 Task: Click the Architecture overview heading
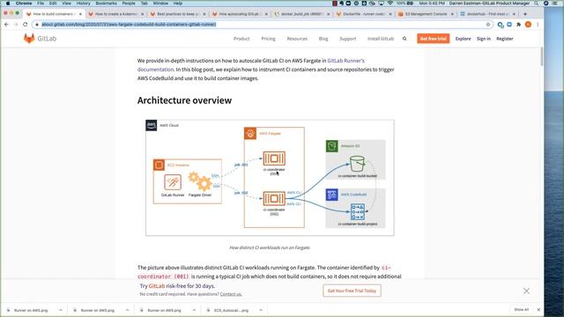coord(184,100)
